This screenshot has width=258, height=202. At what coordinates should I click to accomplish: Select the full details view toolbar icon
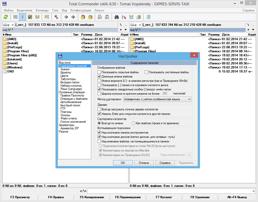[x=22, y=17]
